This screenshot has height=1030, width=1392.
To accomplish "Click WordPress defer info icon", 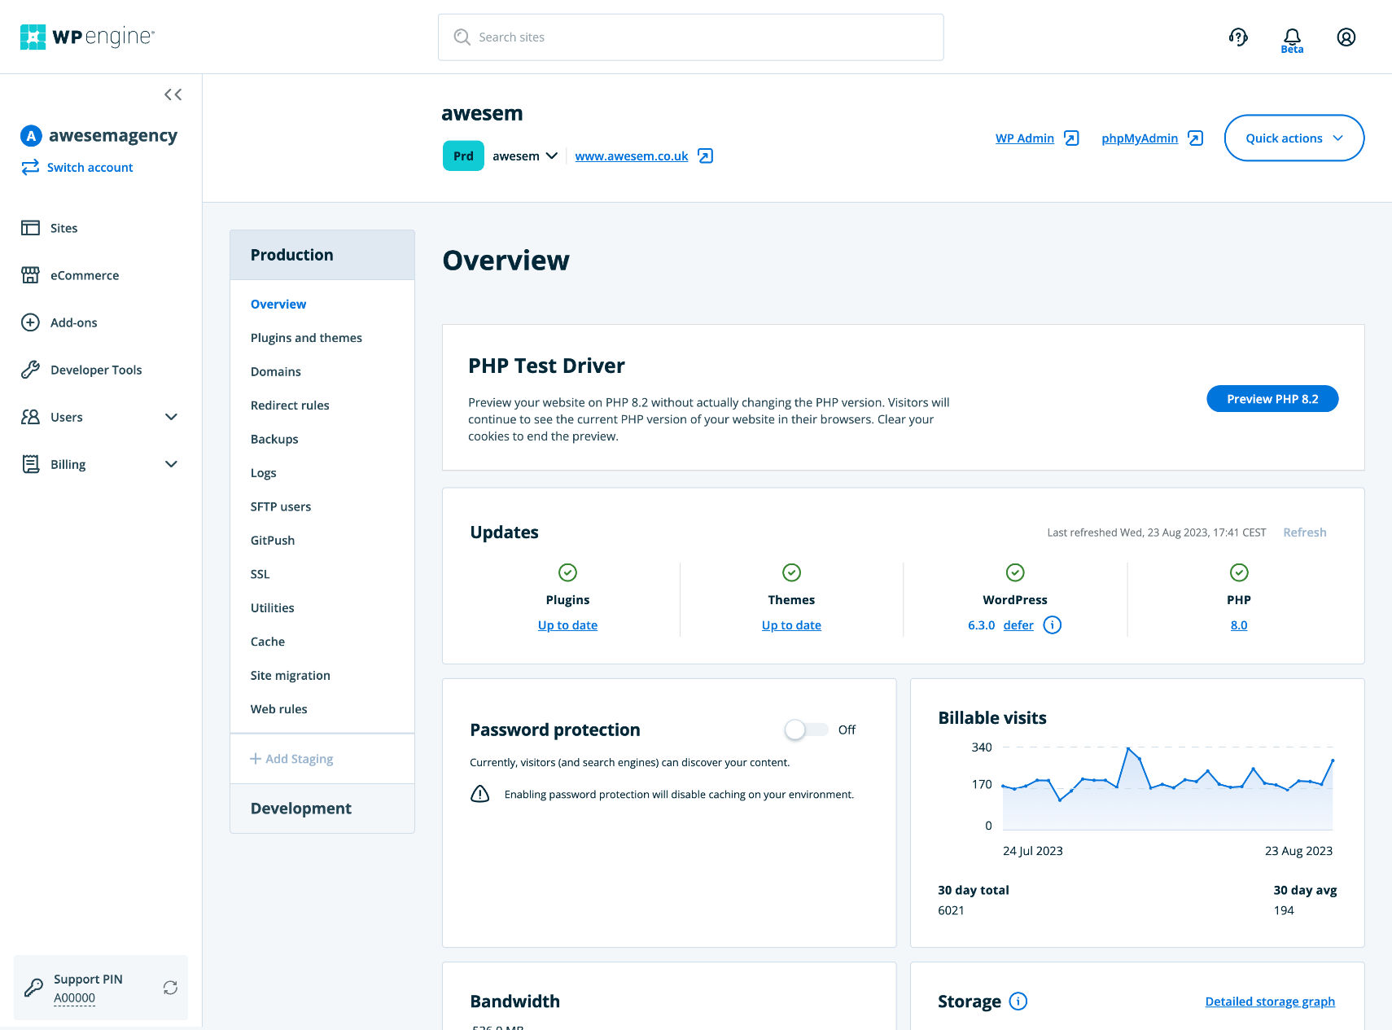I will (x=1052, y=625).
